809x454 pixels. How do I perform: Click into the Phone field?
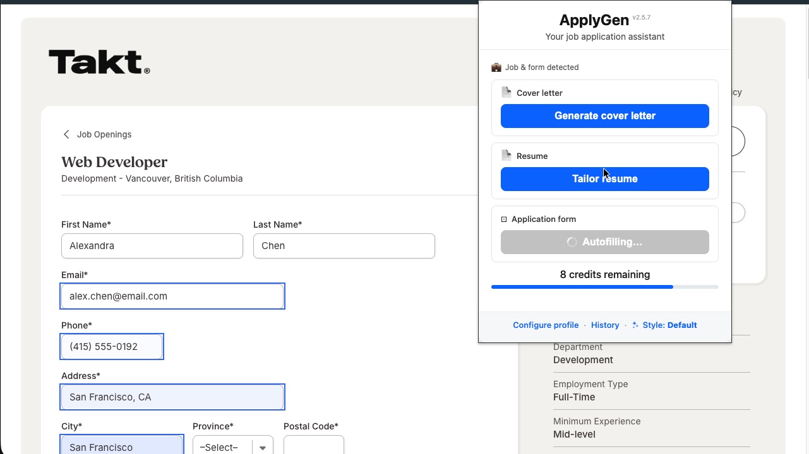click(112, 347)
